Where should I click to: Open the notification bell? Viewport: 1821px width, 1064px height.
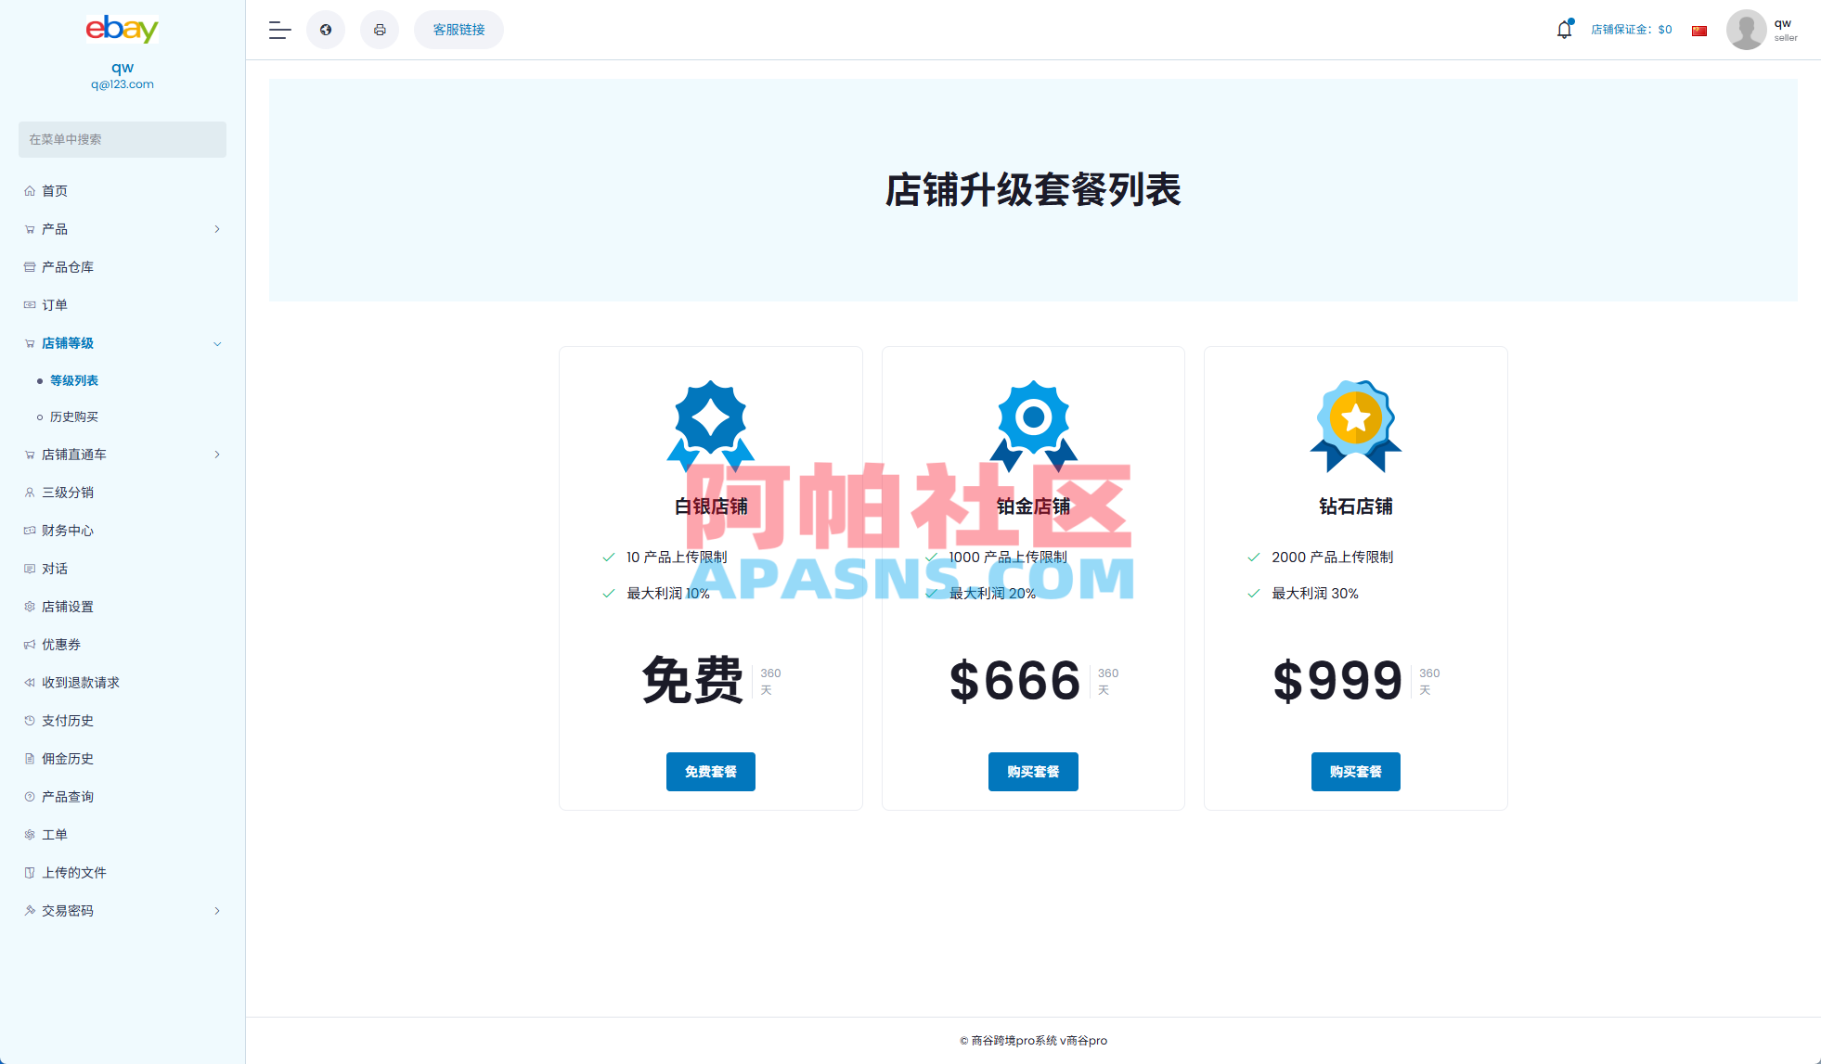pos(1564,28)
